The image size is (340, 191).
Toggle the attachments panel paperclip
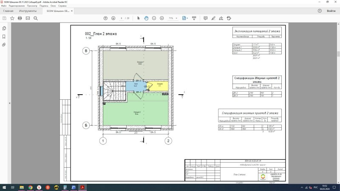pos(4,44)
